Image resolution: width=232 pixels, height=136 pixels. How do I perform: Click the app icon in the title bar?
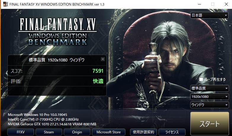tap(5, 4)
